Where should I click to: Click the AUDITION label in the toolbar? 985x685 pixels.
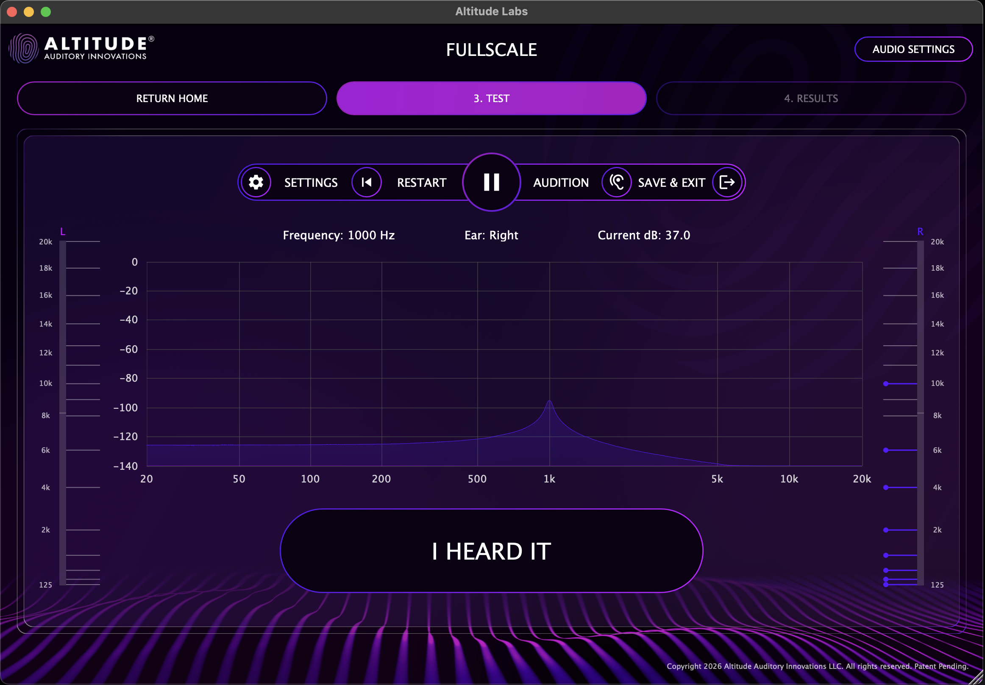[561, 182]
